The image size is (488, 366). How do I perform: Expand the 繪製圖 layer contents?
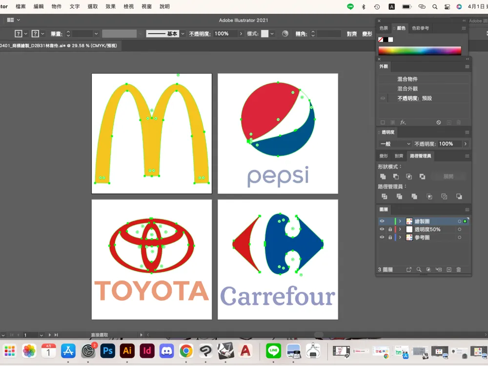pos(400,221)
